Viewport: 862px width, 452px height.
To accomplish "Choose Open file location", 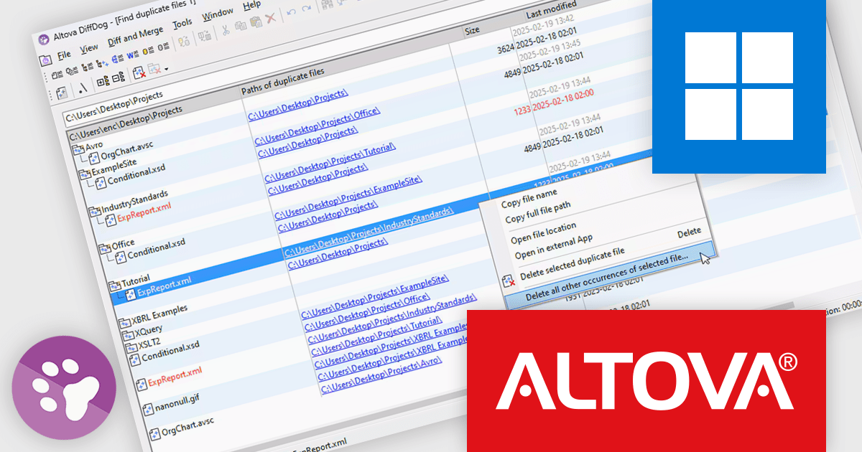I will pyautogui.click(x=542, y=233).
